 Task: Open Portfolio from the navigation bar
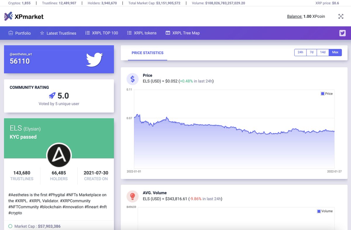20,33
